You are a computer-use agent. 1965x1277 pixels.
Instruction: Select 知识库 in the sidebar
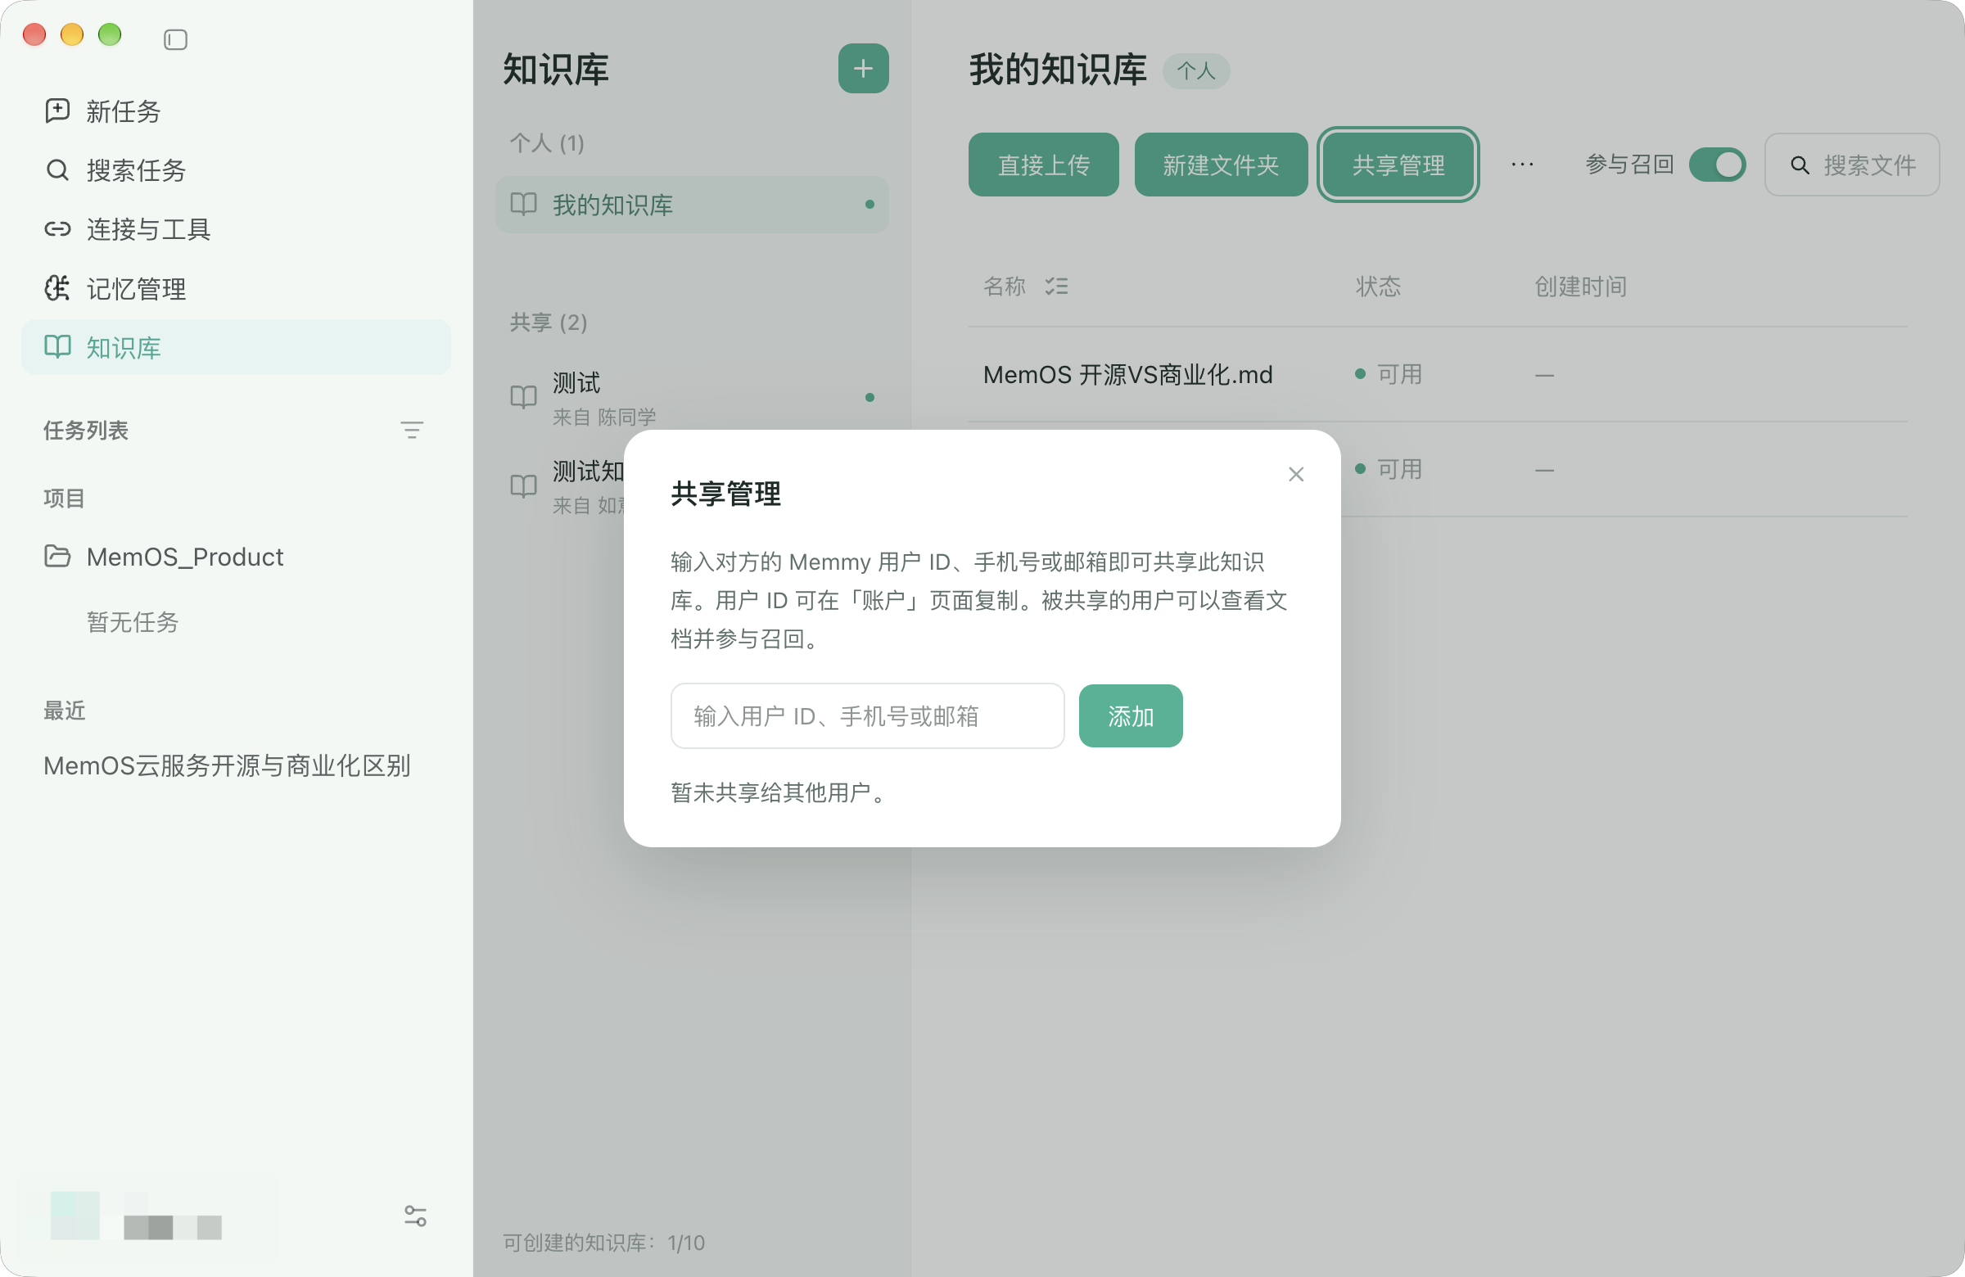[x=236, y=348]
